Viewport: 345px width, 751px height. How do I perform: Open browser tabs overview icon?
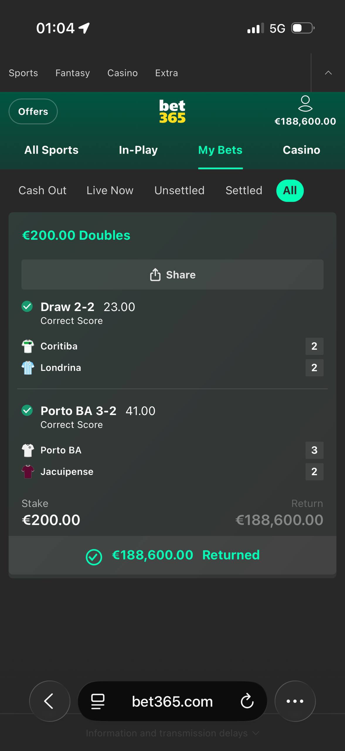click(98, 701)
